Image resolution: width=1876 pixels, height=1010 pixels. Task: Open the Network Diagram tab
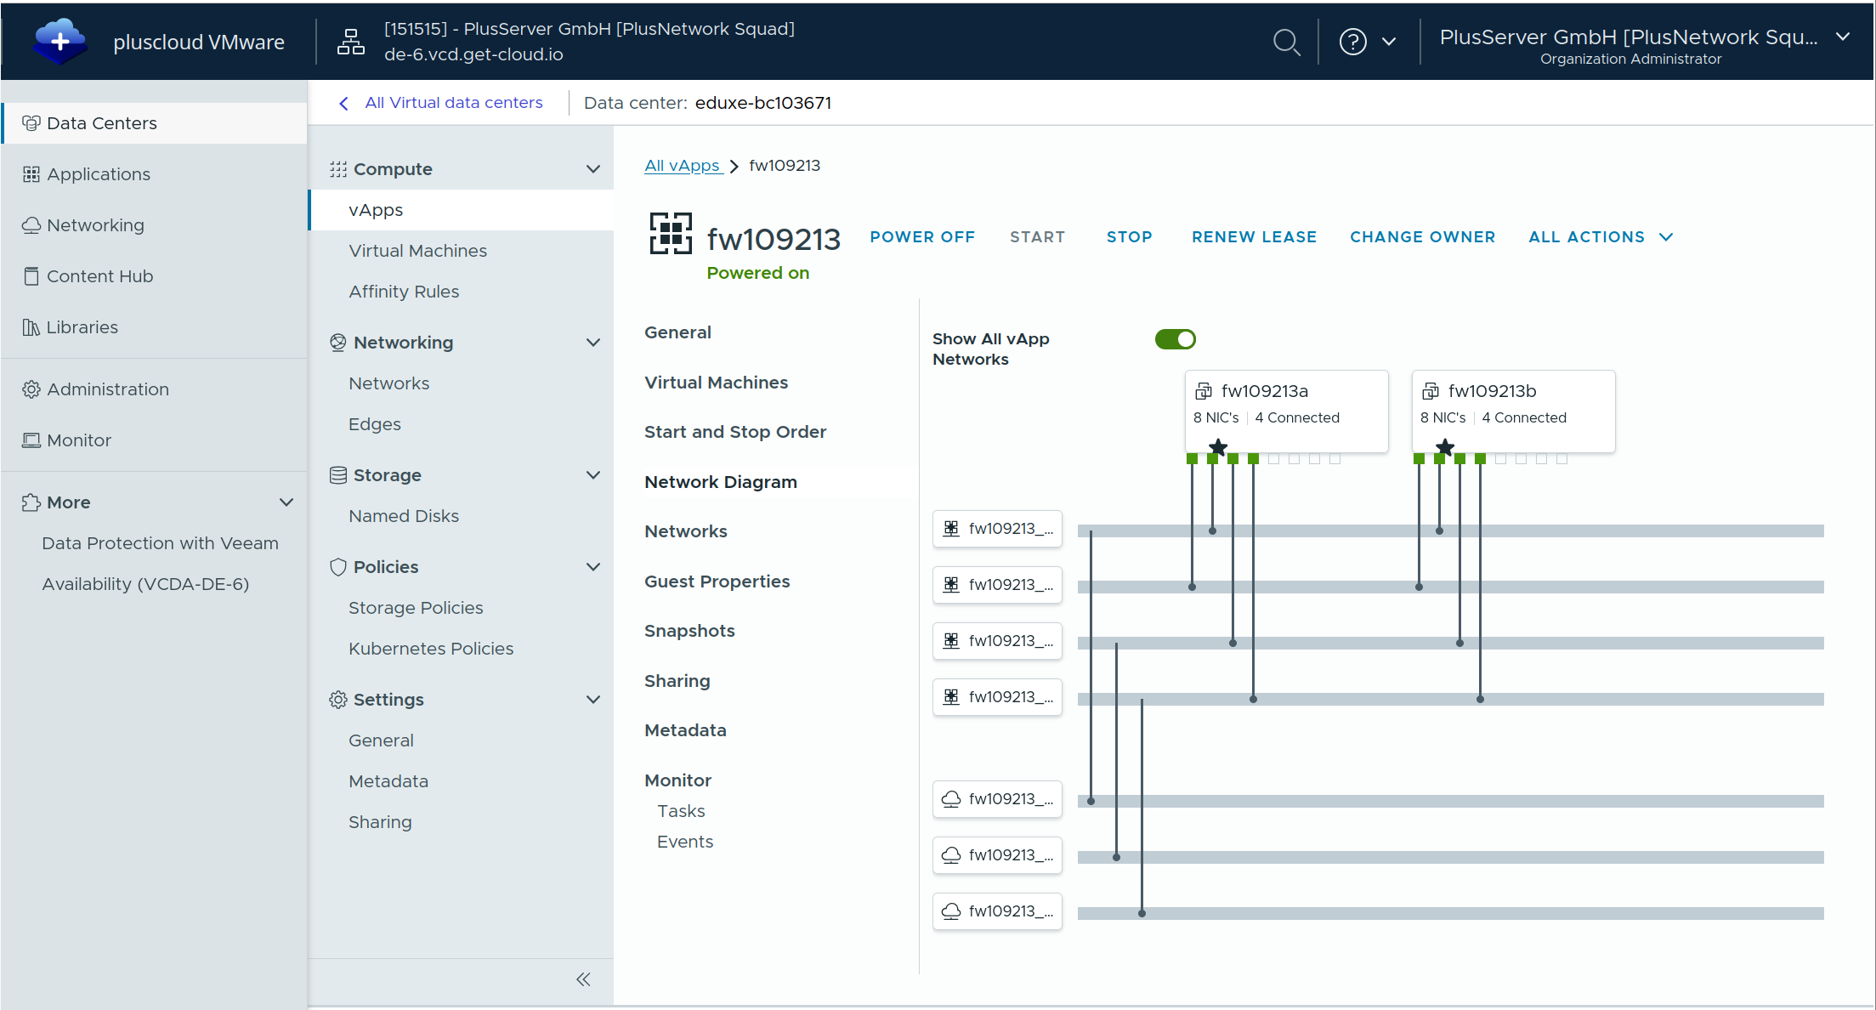721,482
